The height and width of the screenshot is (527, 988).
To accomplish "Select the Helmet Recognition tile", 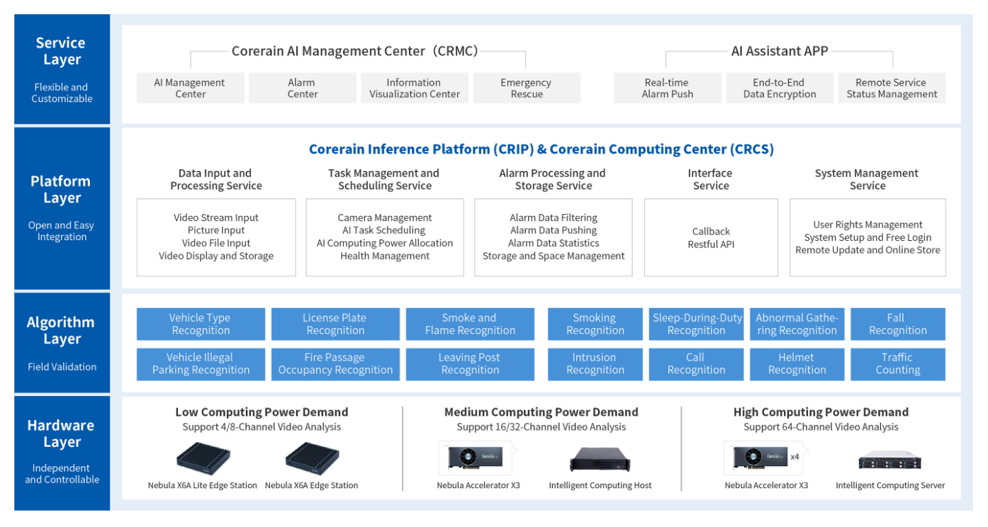I will click(x=797, y=364).
